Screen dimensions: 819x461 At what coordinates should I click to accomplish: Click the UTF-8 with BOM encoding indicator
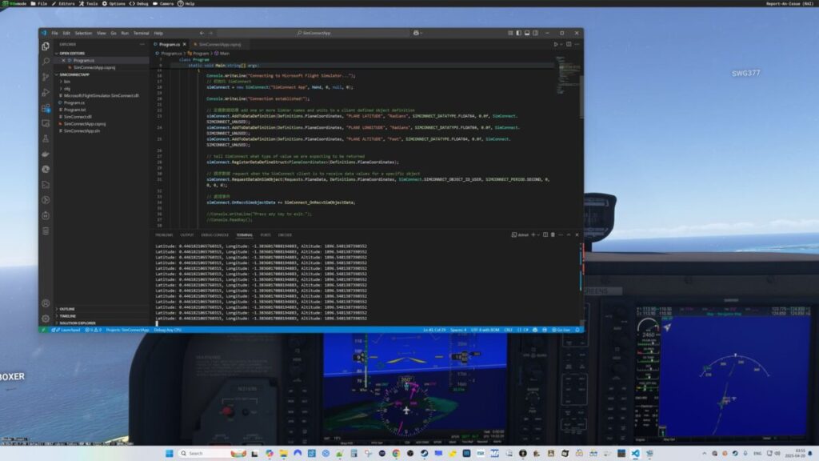[x=485, y=330]
